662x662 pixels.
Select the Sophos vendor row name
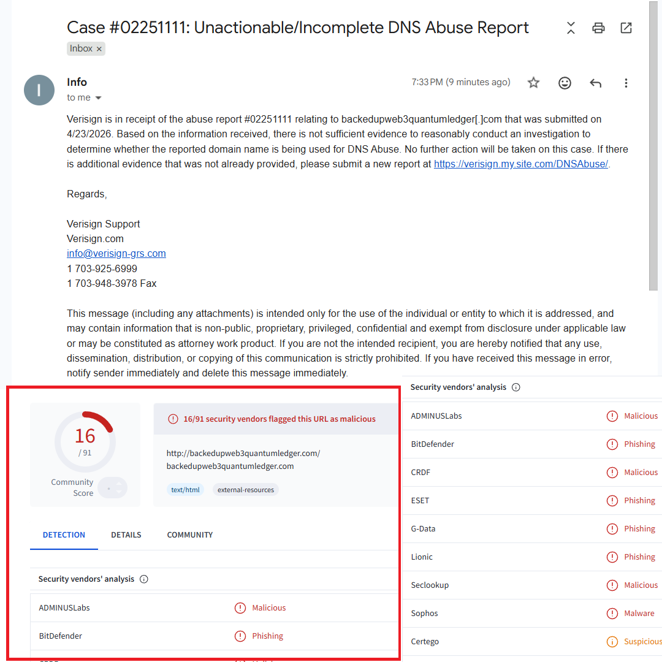[x=424, y=614]
